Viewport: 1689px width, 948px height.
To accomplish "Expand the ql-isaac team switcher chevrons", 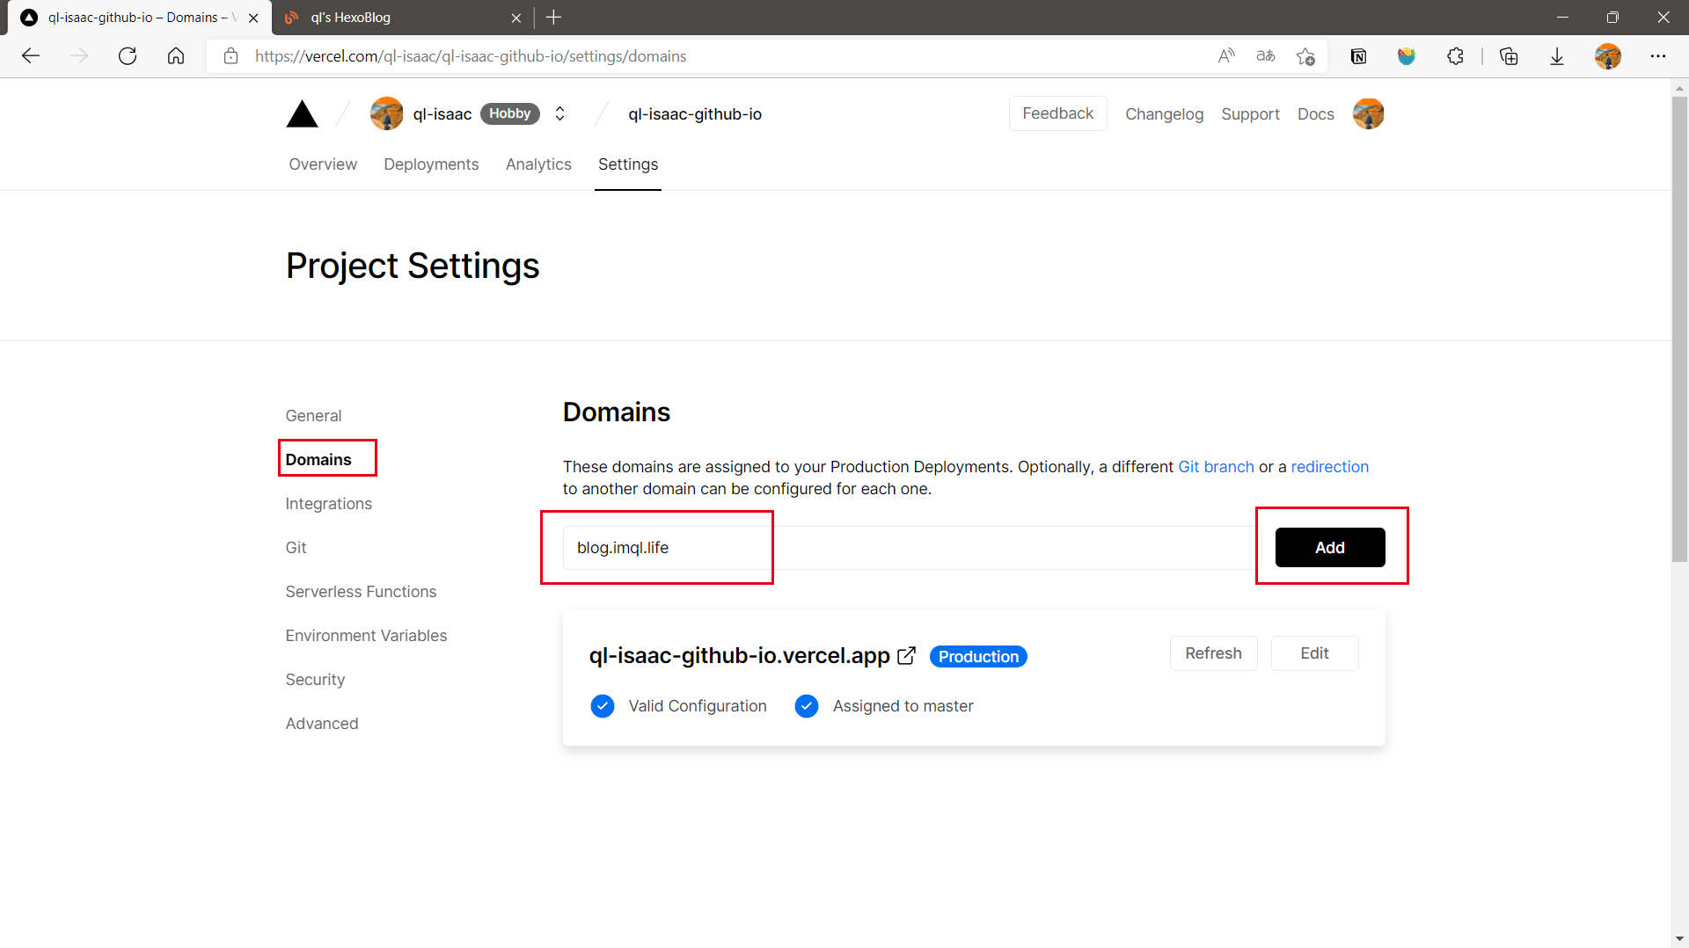I will pos(559,114).
